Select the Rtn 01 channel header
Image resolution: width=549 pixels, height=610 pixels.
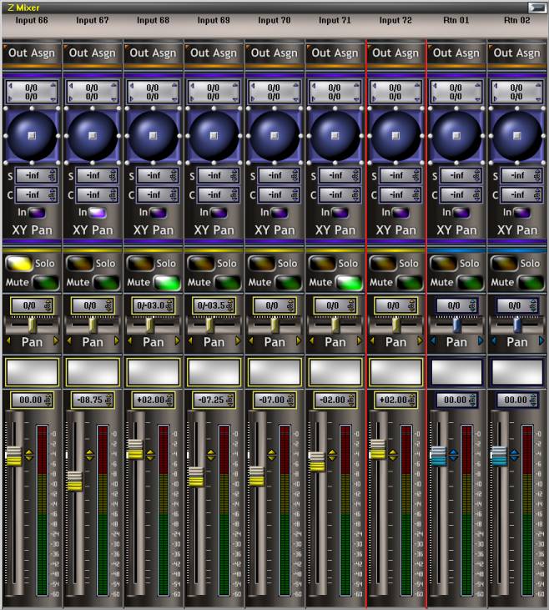pyautogui.click(x=456, y=20)
